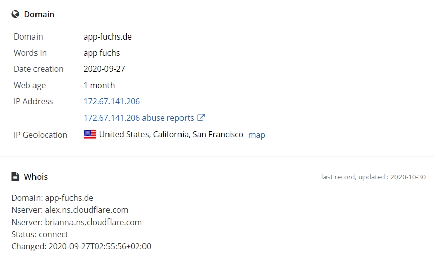Click the Changed timestamp whois line
The height and width of the screenshot is (257, 434).
tap(81, 246)
